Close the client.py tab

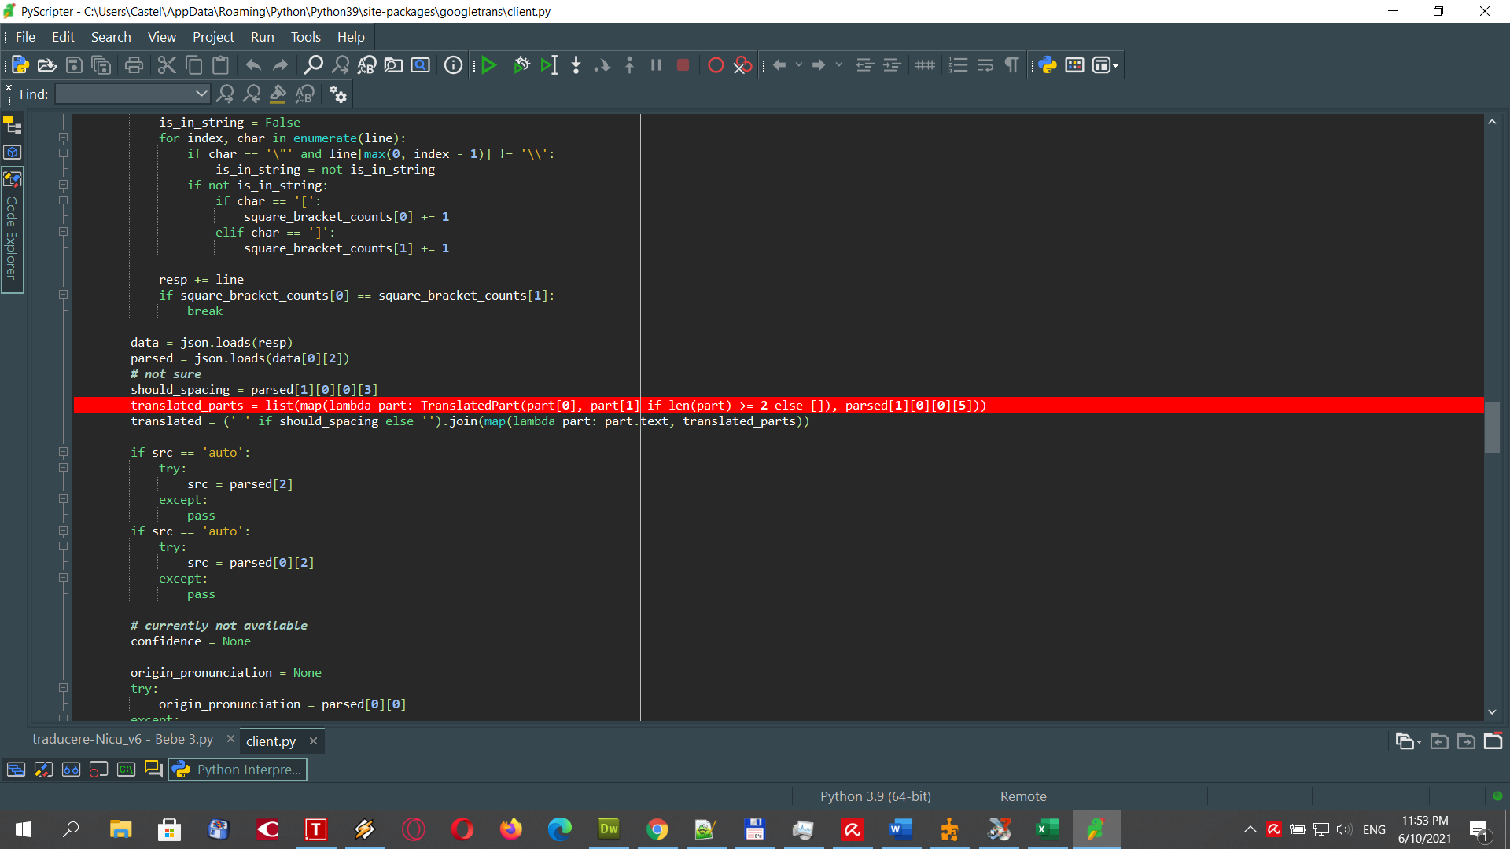click(313, 741)
